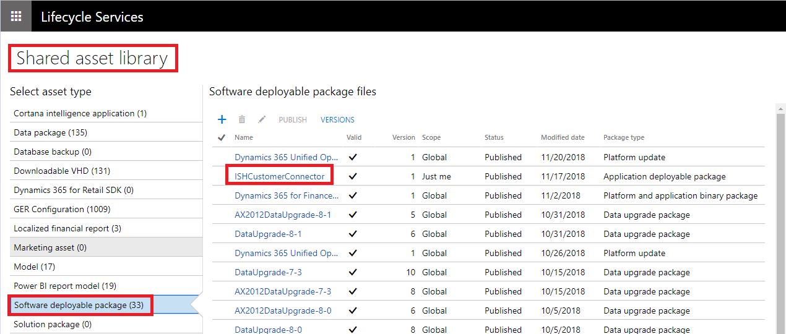Image resolution: width=786 pixels, height=334 pixels.
Task: Choose Solution package (0) type
Action: click(x=106, y=324)
